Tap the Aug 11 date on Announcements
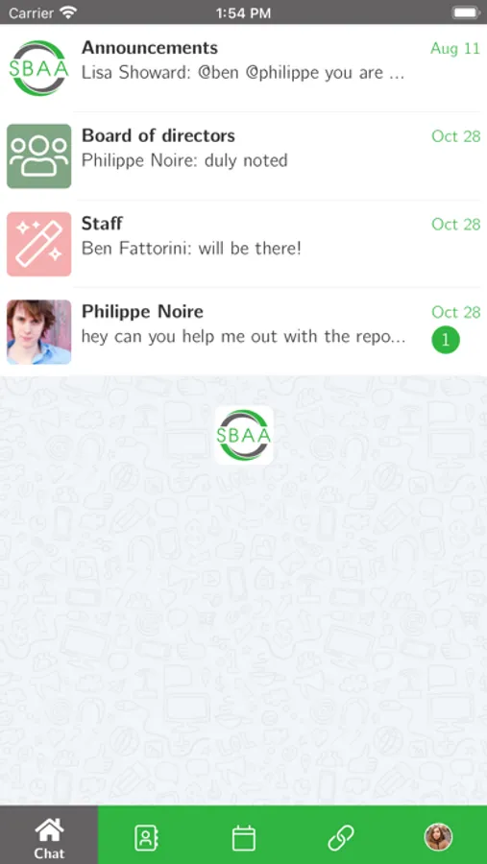The width and height of the screenshot is (487, 864). (x=455, y=49)
